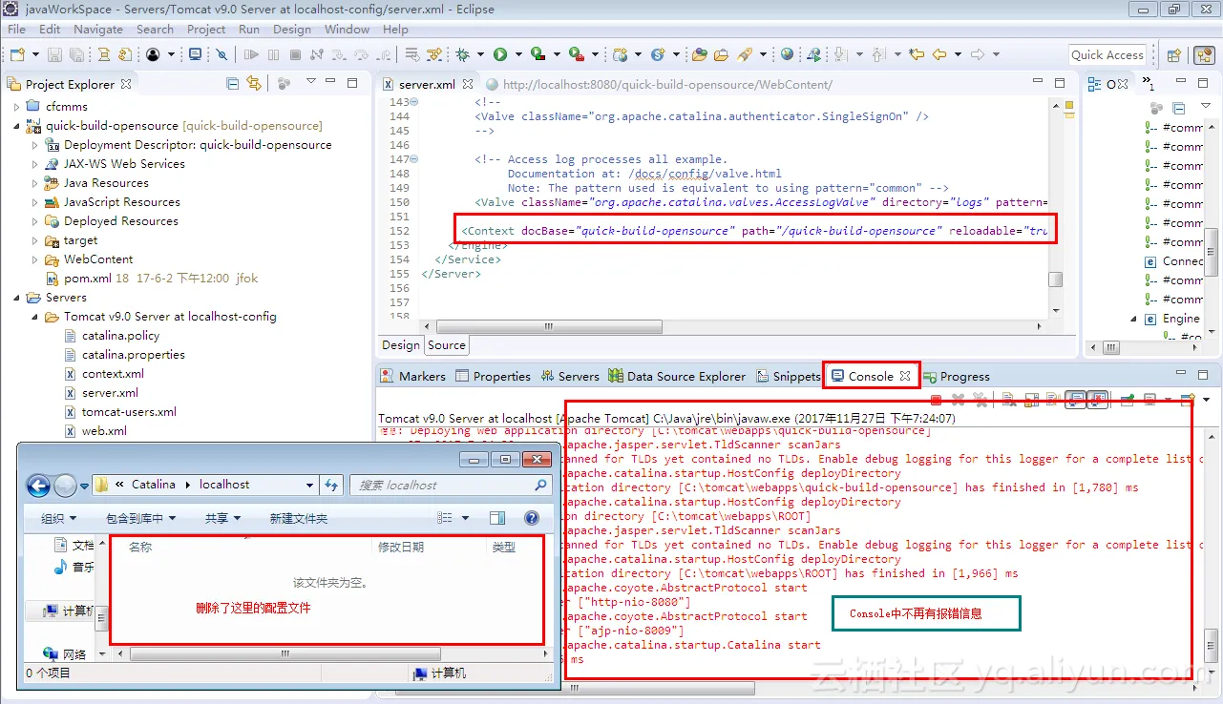1223x704 pixels.
Task: Click the Toggle Word Wrap toolbar icon
Action: coord(1053,400)
